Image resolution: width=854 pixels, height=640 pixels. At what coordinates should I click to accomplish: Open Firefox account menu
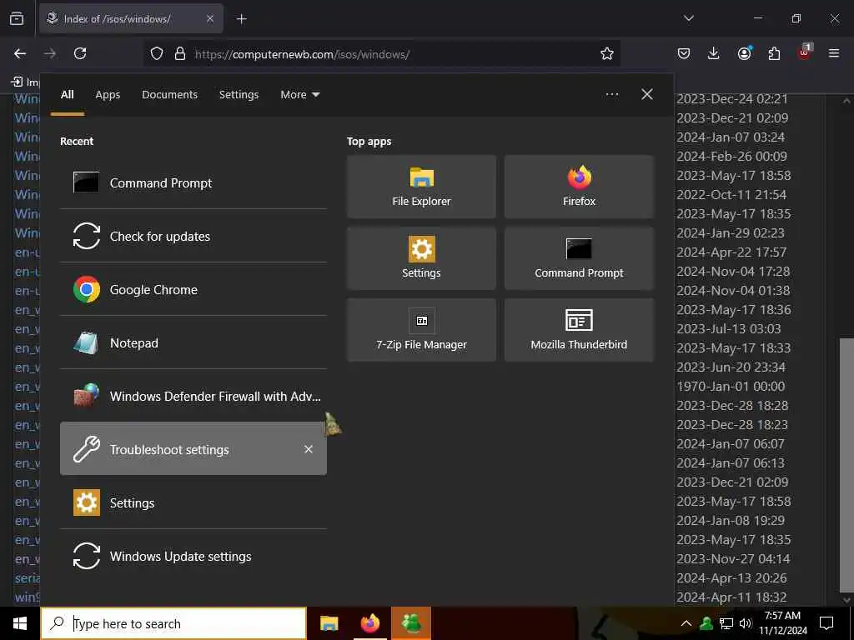(x=744, y=53)
